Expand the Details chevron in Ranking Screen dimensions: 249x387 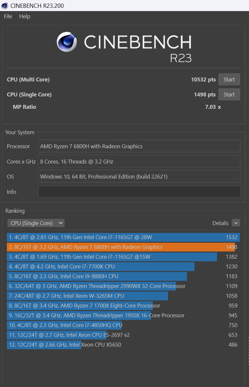pos(236,223)
